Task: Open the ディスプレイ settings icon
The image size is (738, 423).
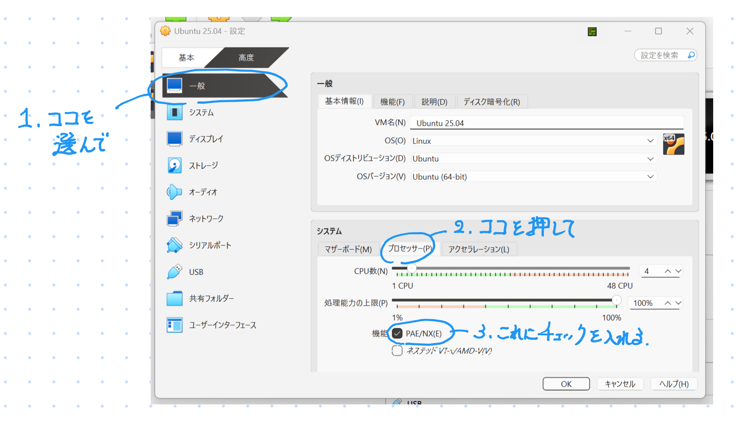Action: point(174,139)
